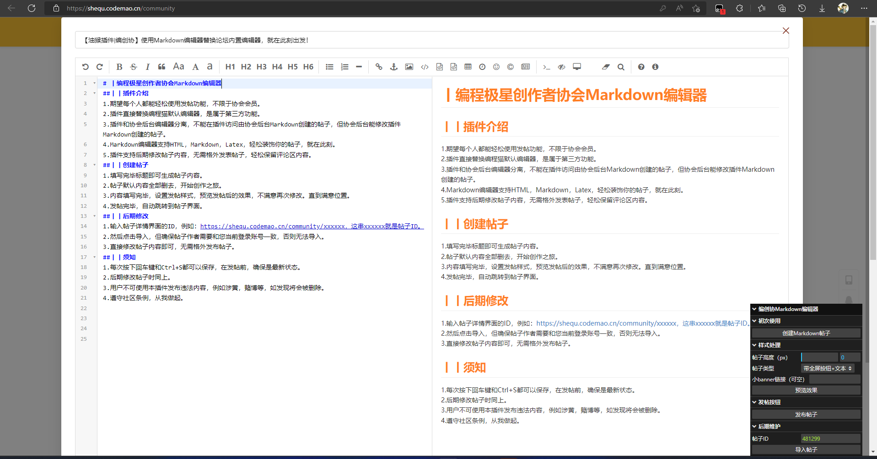
Task: Apply strikethrough formatting
Action: click(x=134, y=67)
